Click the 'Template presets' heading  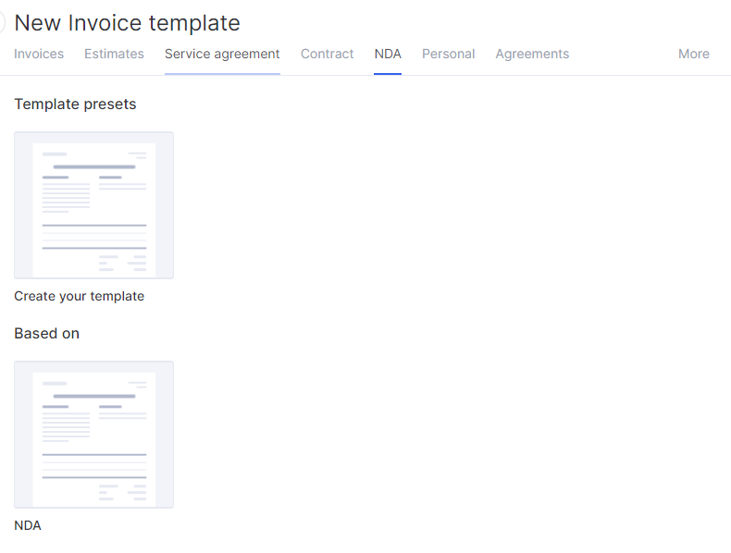click(x=75, y=104)
